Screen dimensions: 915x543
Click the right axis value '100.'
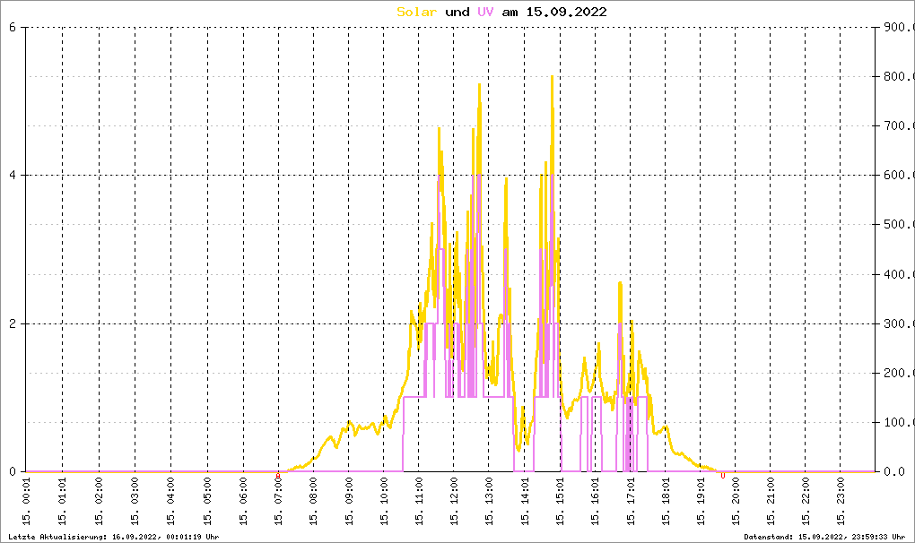897,422
